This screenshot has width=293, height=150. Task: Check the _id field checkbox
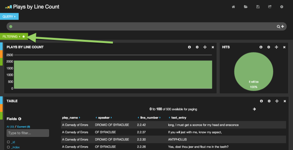click(x=8, y=142)
